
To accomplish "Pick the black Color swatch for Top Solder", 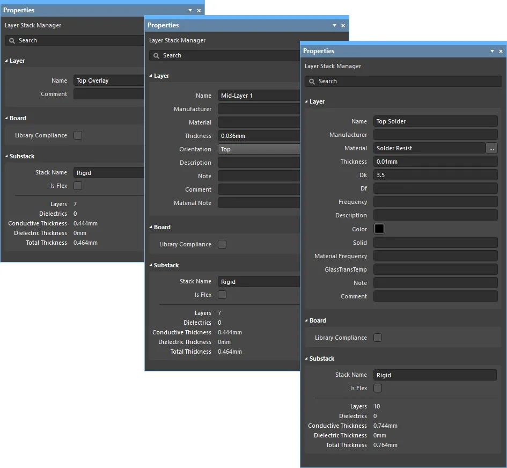I will tap(379, 229).
